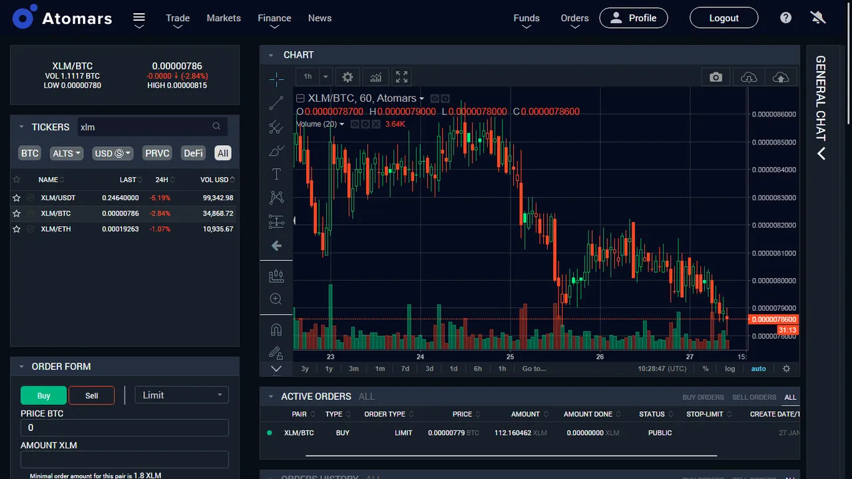The height and width of the screenshot is (479, 852).
Task: Click the Profile button
Action: [634, 18]
